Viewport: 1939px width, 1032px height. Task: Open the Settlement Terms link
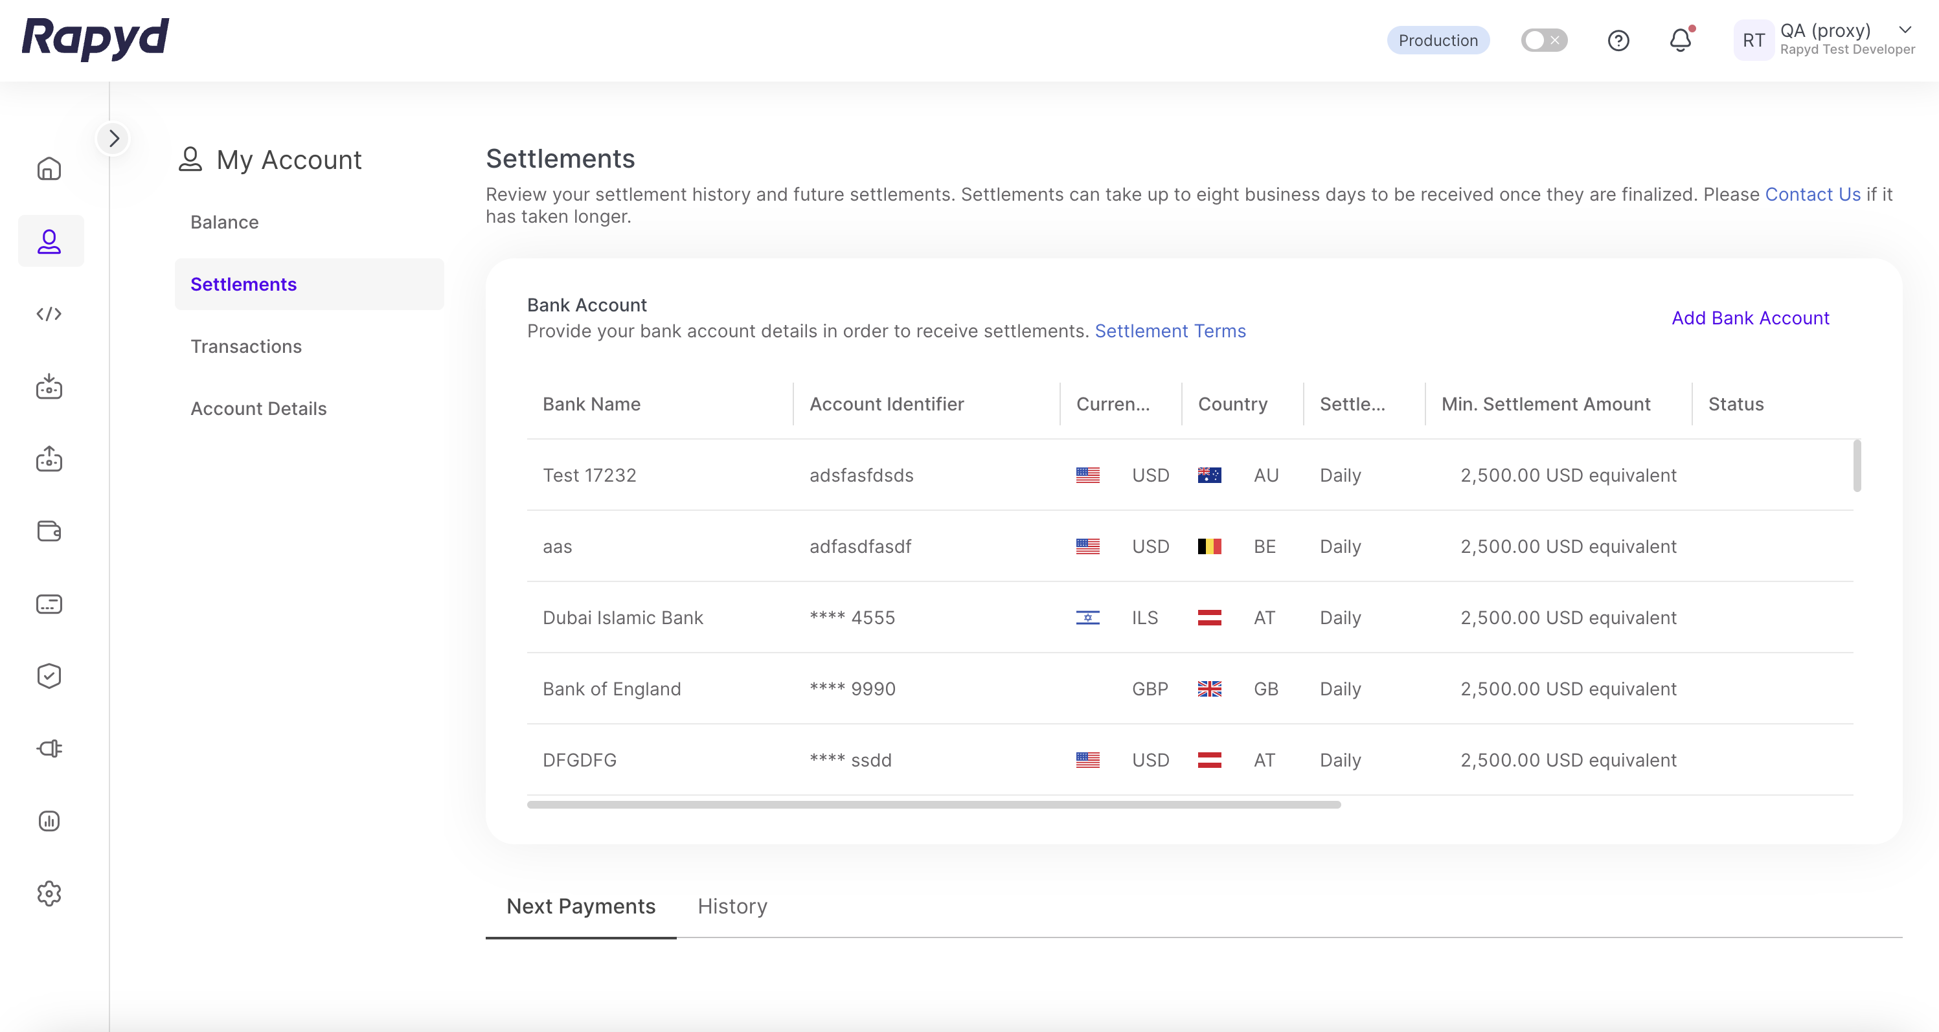[1170, 331]
